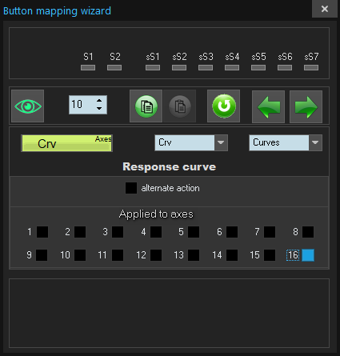The width and height of the screenshot is (340, 356).
Task: Click the green copy icon
Action: tap(146, 106)
